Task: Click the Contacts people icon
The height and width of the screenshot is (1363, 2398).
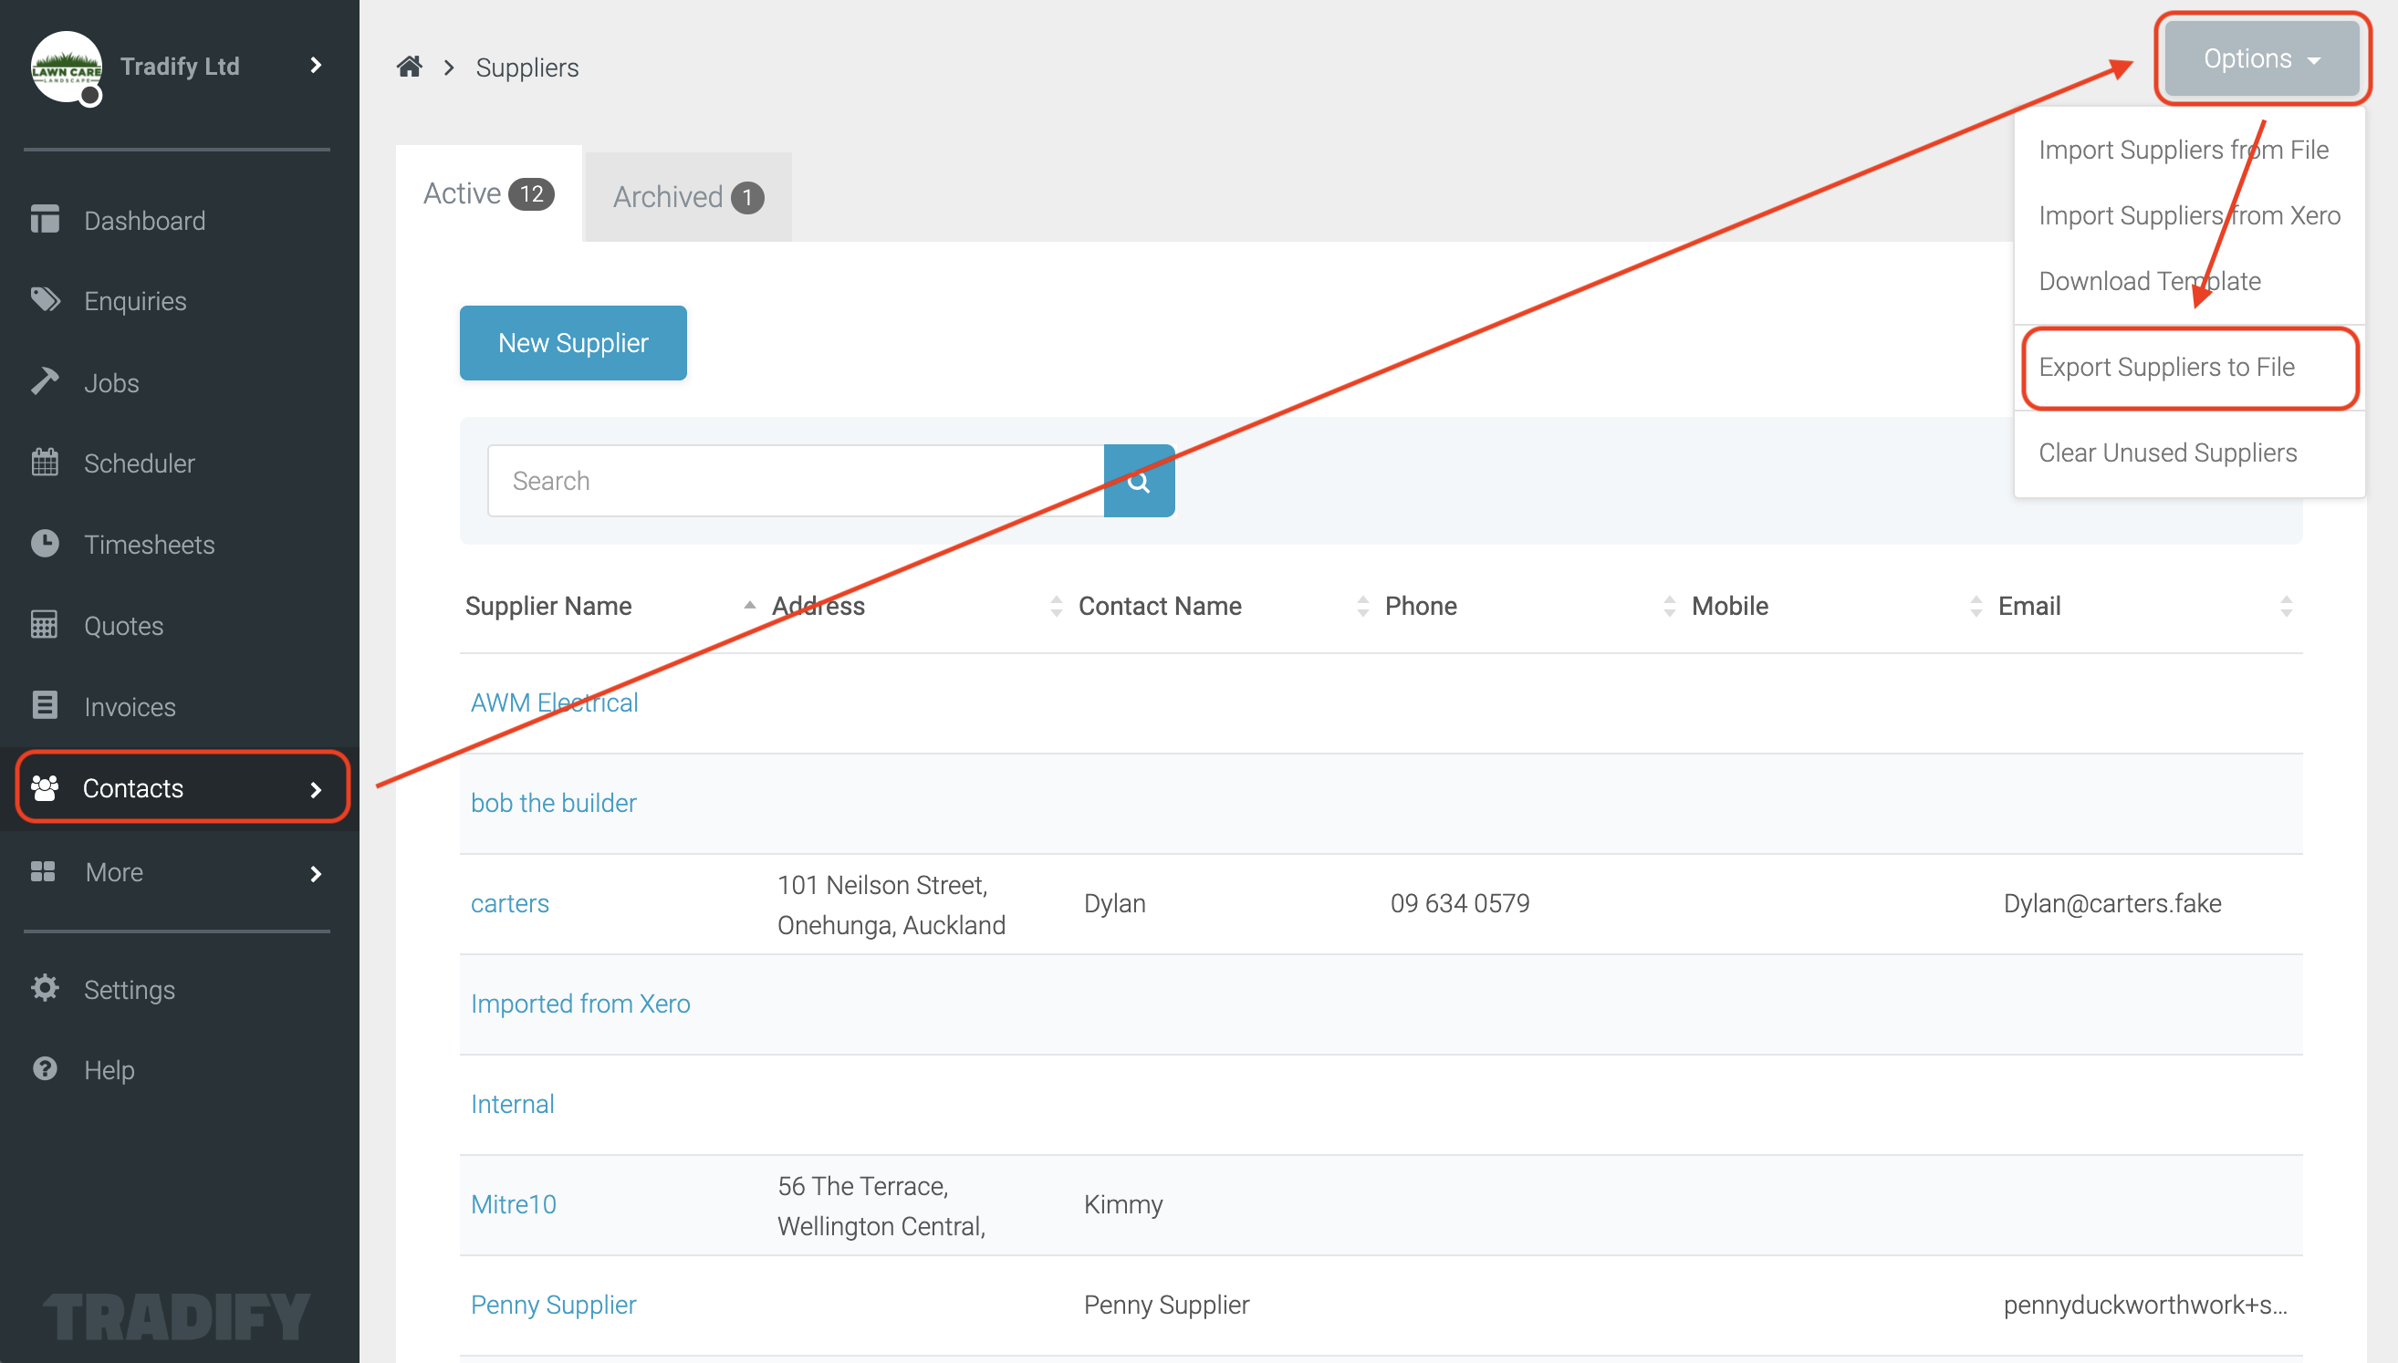Action: coord(45,788)
